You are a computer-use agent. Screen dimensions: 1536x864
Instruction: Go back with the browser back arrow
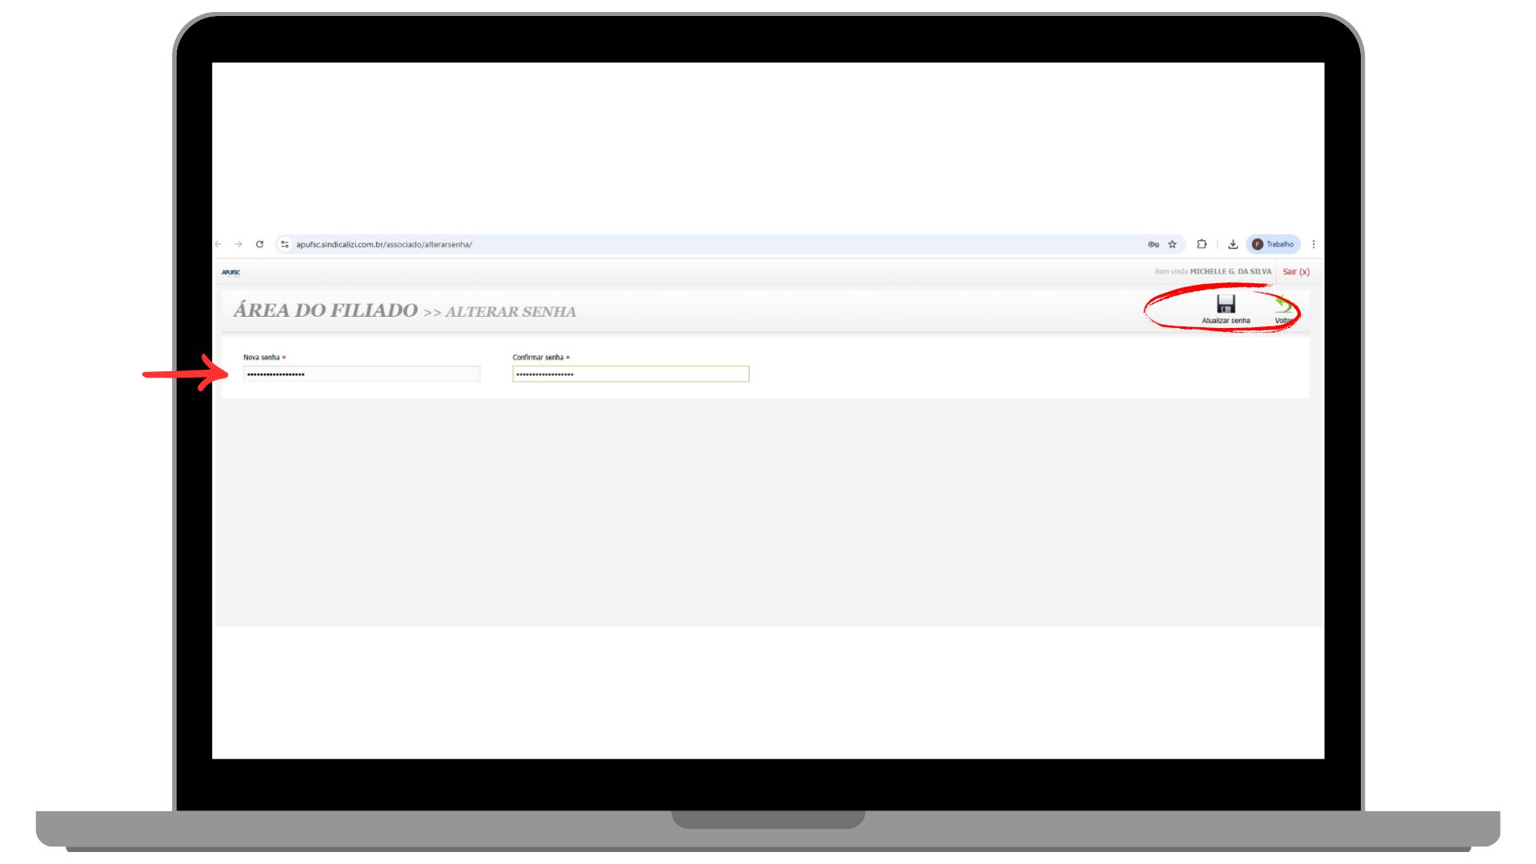pyautogui.click(x=218, y=245)
